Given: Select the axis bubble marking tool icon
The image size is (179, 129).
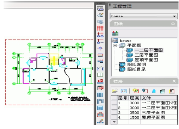Looking at the screenshot, I should tap(100, 35).
